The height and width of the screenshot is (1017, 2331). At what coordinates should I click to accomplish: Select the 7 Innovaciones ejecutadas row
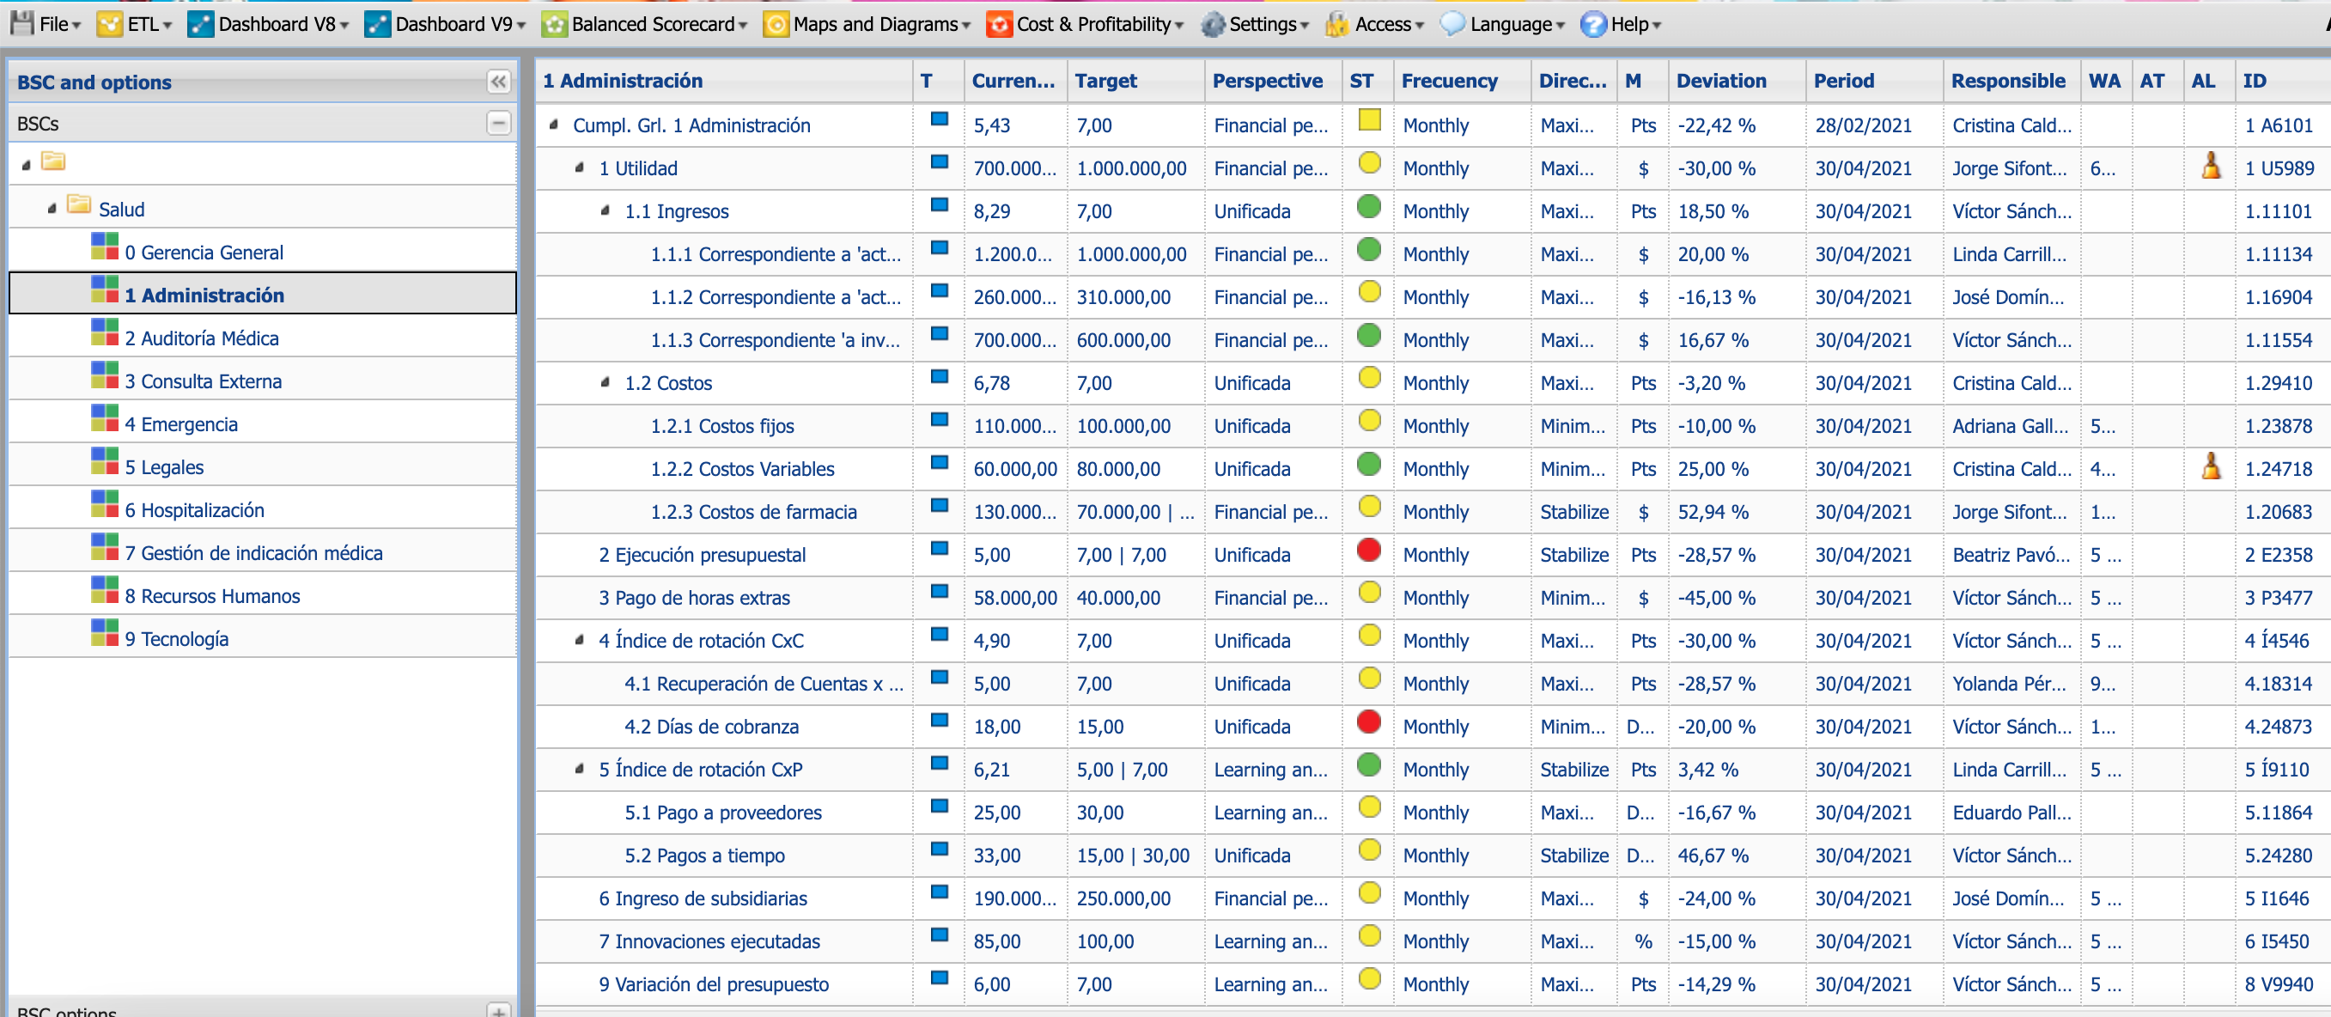[709, 941]
